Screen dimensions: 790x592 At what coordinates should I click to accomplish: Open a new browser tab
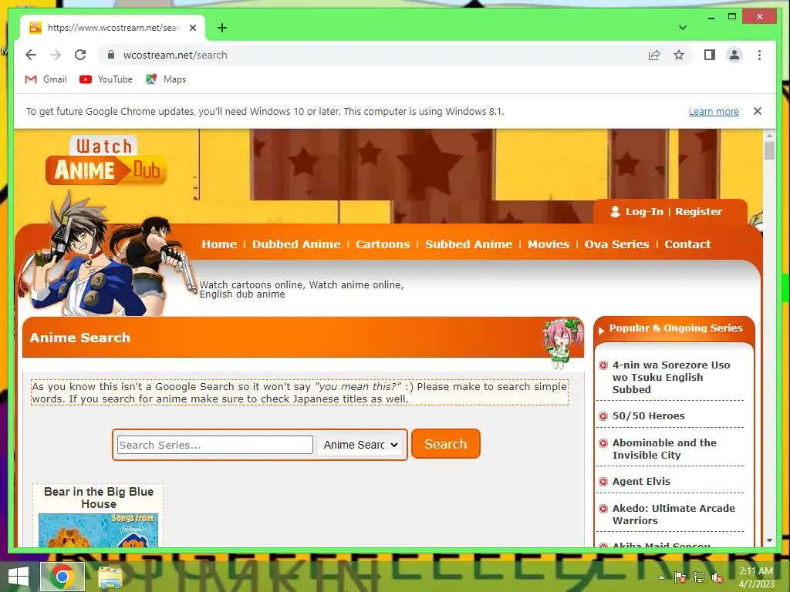tap(222, 28)
